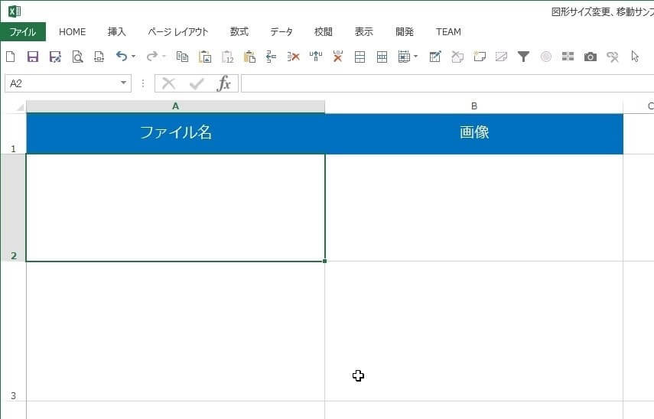Activate the Select Objects arrow pointer

[635, 57]
